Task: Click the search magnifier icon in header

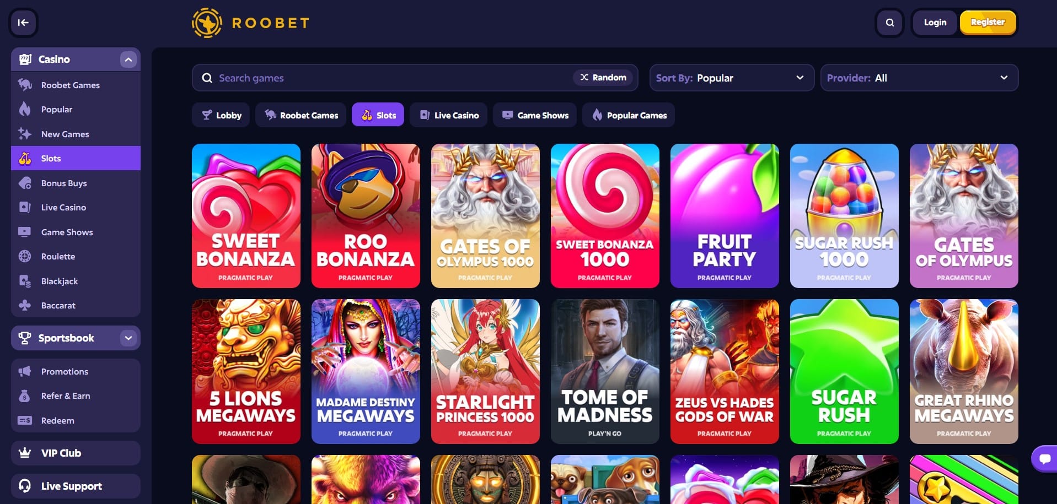Action: tap(889, 23)
